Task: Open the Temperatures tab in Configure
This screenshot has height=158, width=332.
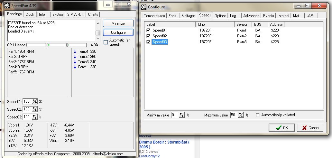Action: [x=154, y=16]
